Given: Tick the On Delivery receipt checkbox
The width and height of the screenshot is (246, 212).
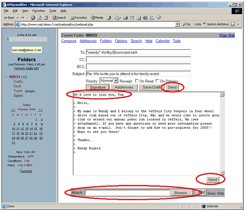Looking at the screenshot, I should (158, 81).
